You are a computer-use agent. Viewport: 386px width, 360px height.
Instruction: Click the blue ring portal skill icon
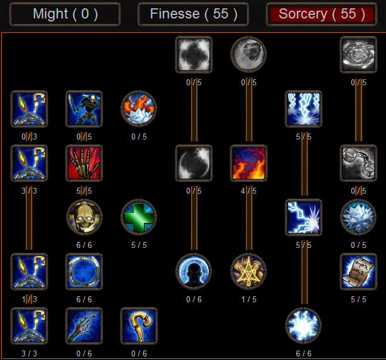pos(84,272)
